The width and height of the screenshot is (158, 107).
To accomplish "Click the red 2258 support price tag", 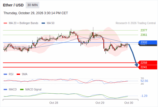I will (148, 63).
